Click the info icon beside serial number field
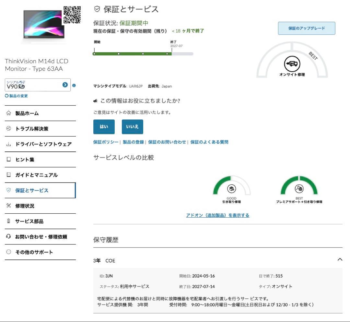The image size is (350, 322). point(75,85)
